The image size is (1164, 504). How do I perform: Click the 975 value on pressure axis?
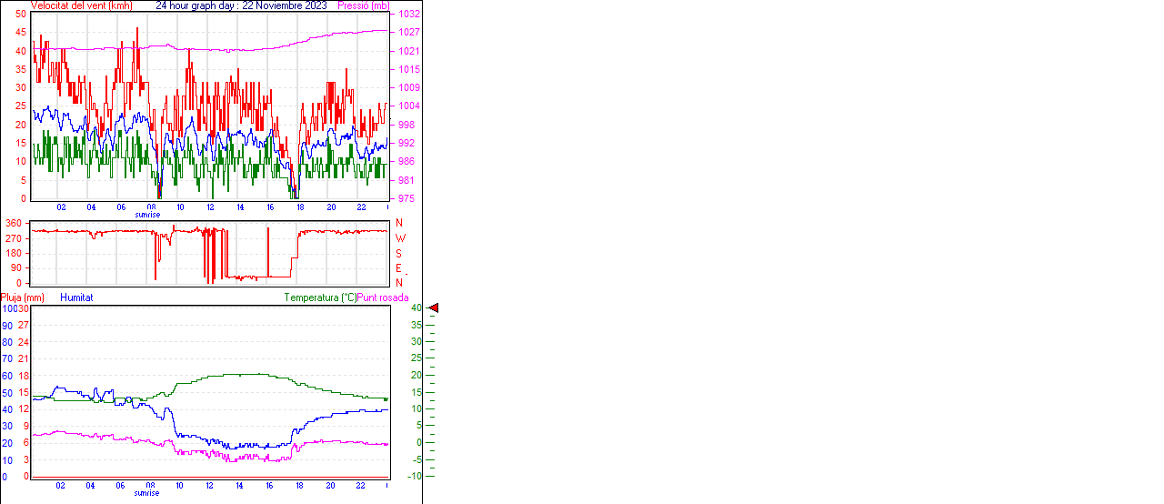point(406,198)
